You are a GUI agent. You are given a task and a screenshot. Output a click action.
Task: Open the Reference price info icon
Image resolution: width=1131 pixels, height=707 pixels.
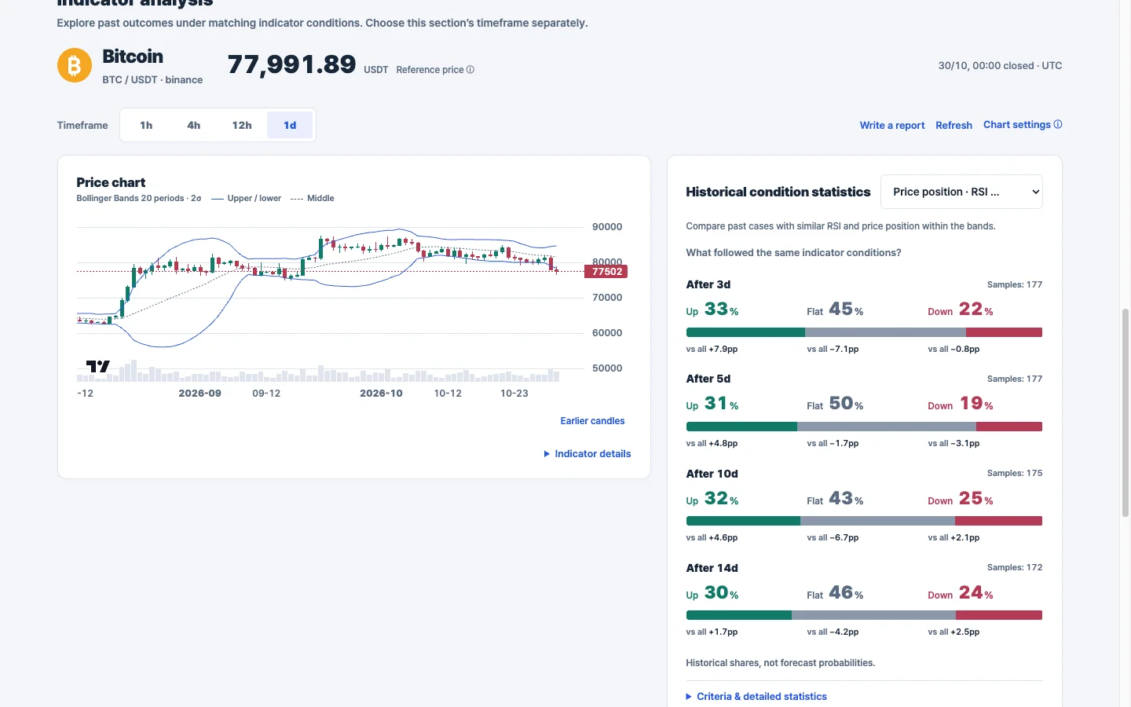click(470, 70)
